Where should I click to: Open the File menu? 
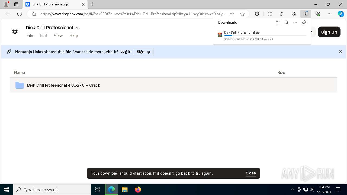tap(30, 35)
